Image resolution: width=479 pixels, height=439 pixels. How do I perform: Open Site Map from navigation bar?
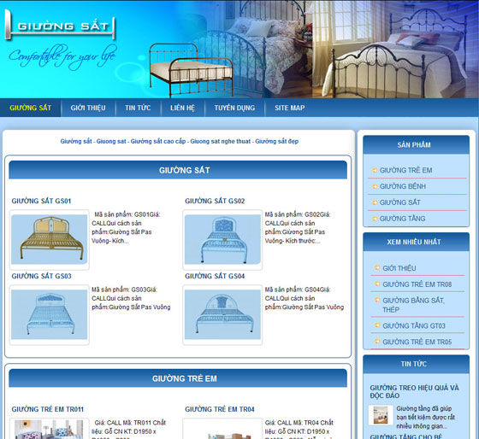pyautogui.click(x=290, y=108)
